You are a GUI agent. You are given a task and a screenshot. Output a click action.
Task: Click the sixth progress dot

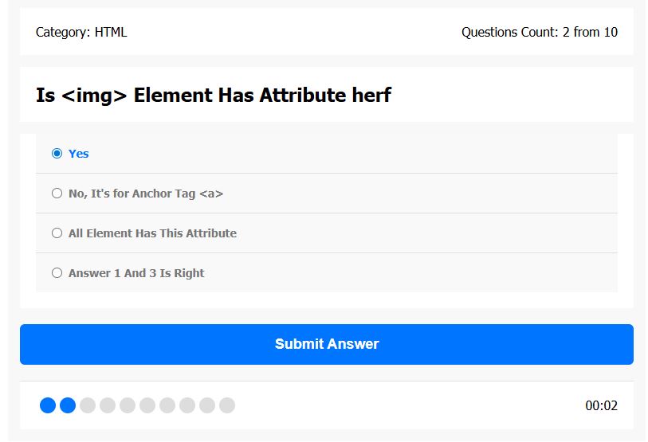tap(147, 405)
